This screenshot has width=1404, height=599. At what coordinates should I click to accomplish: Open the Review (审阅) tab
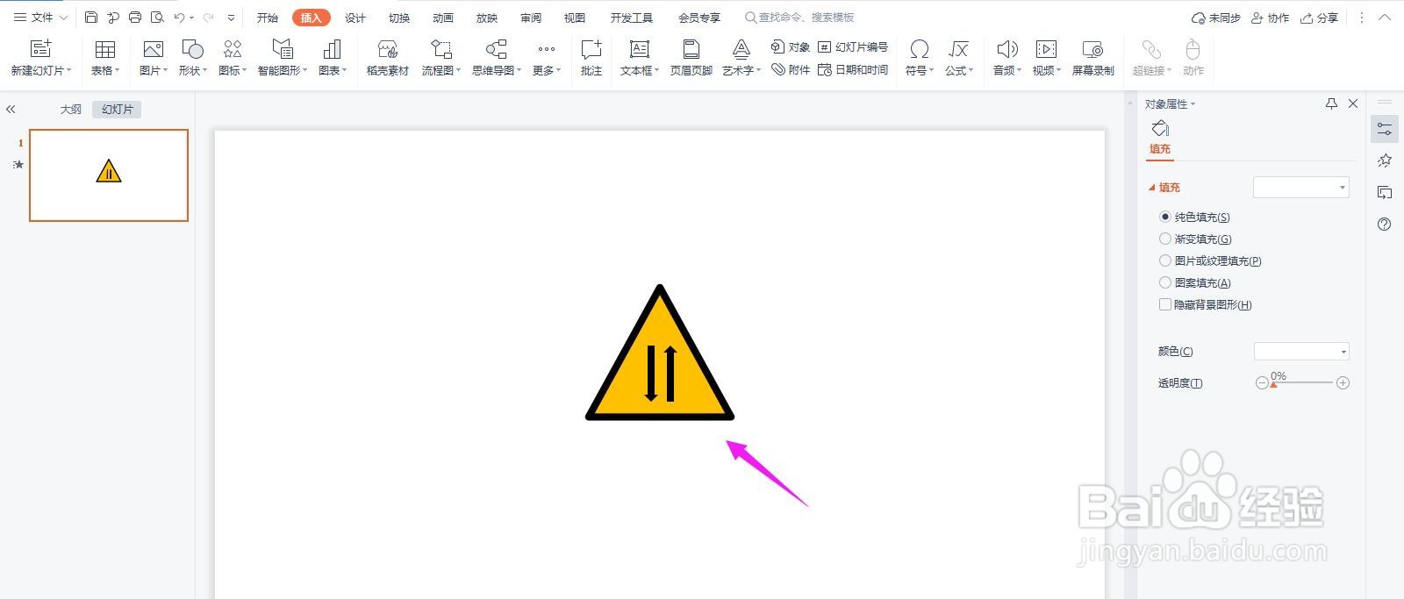click(531, 18)
